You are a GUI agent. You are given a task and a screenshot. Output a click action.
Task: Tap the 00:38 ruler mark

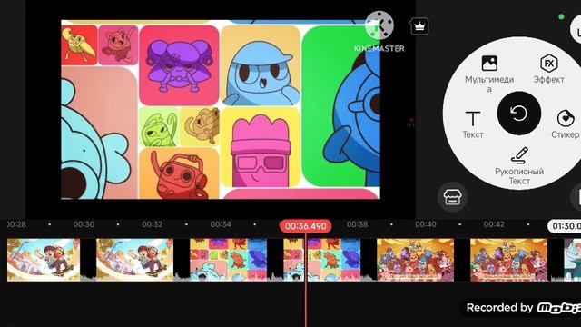357,224
